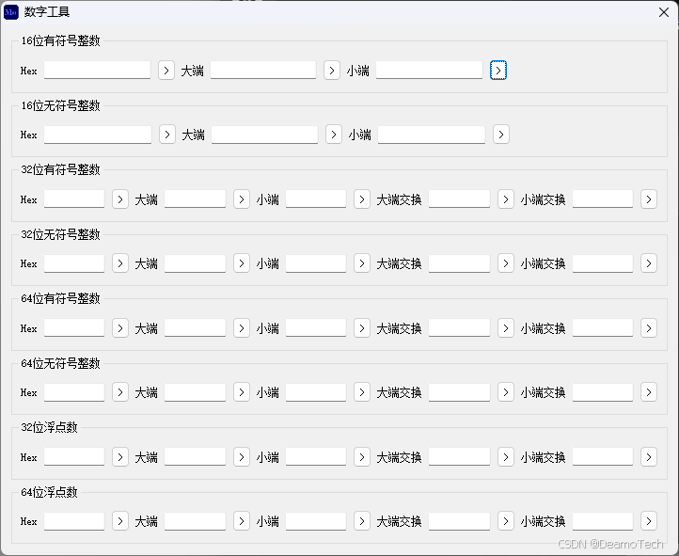Close the 数字工具 window
The image size is (679, 556).
click(x=664, y=12)
